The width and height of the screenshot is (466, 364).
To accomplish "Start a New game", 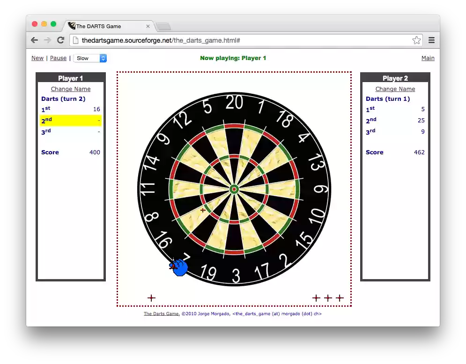I will pos(37,58).
